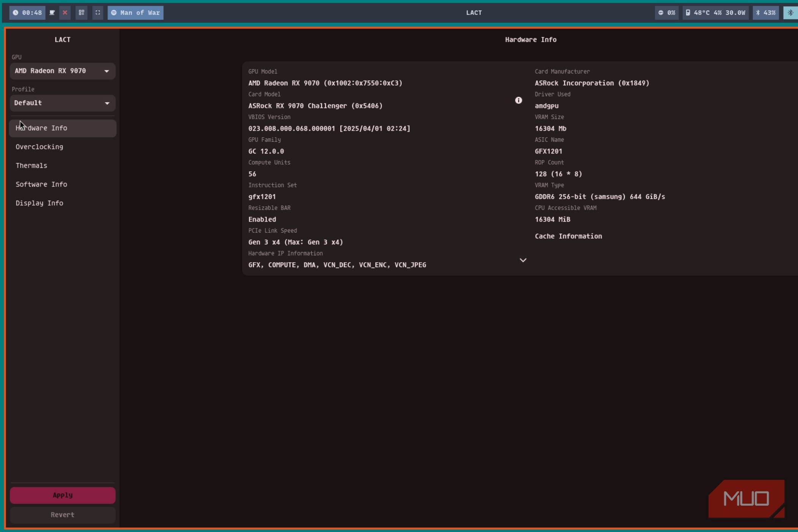This screenshot has height=532, width=798.
Task: Expand Hardware IP Information with the chevron
Action: [523, 260]
